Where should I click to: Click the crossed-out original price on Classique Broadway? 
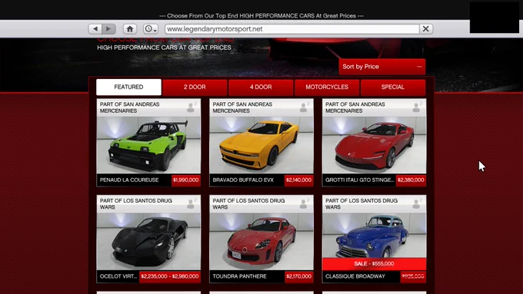(x=413, y=276)
